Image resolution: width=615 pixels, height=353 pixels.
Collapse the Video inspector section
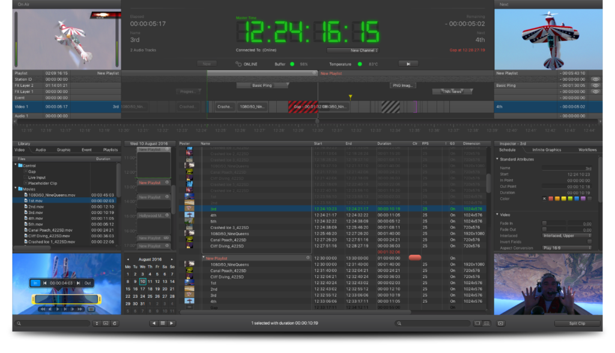point(497,215)
